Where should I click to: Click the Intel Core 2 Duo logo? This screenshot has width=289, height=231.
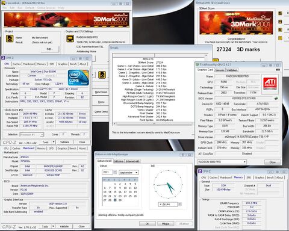(x=78, y=78)
